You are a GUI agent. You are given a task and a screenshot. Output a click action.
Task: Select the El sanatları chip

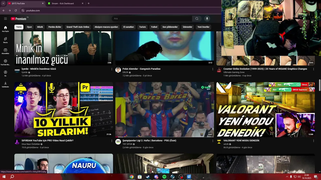(129, 27)
